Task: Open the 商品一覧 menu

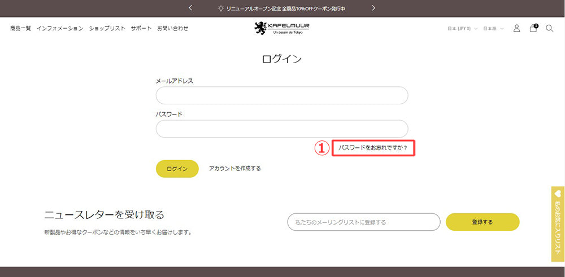Action: click(x=21, y=28)
